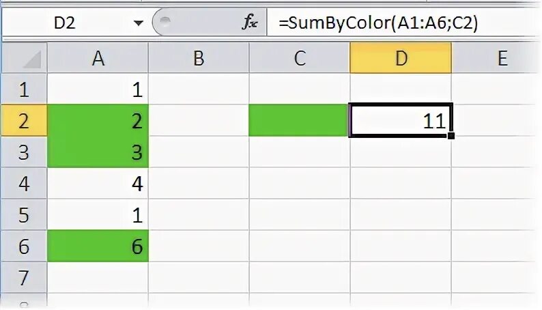Click the fill handle of cell D2
Image resolution: width=542 pixels, height=310 pixels.
pos(451,135)
